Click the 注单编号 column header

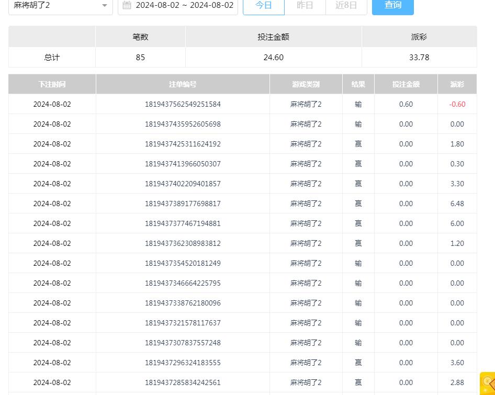click(x=182, y=84)
